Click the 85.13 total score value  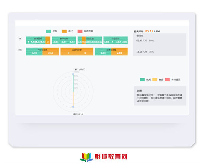pyautogui.click(x=149, y=31)
